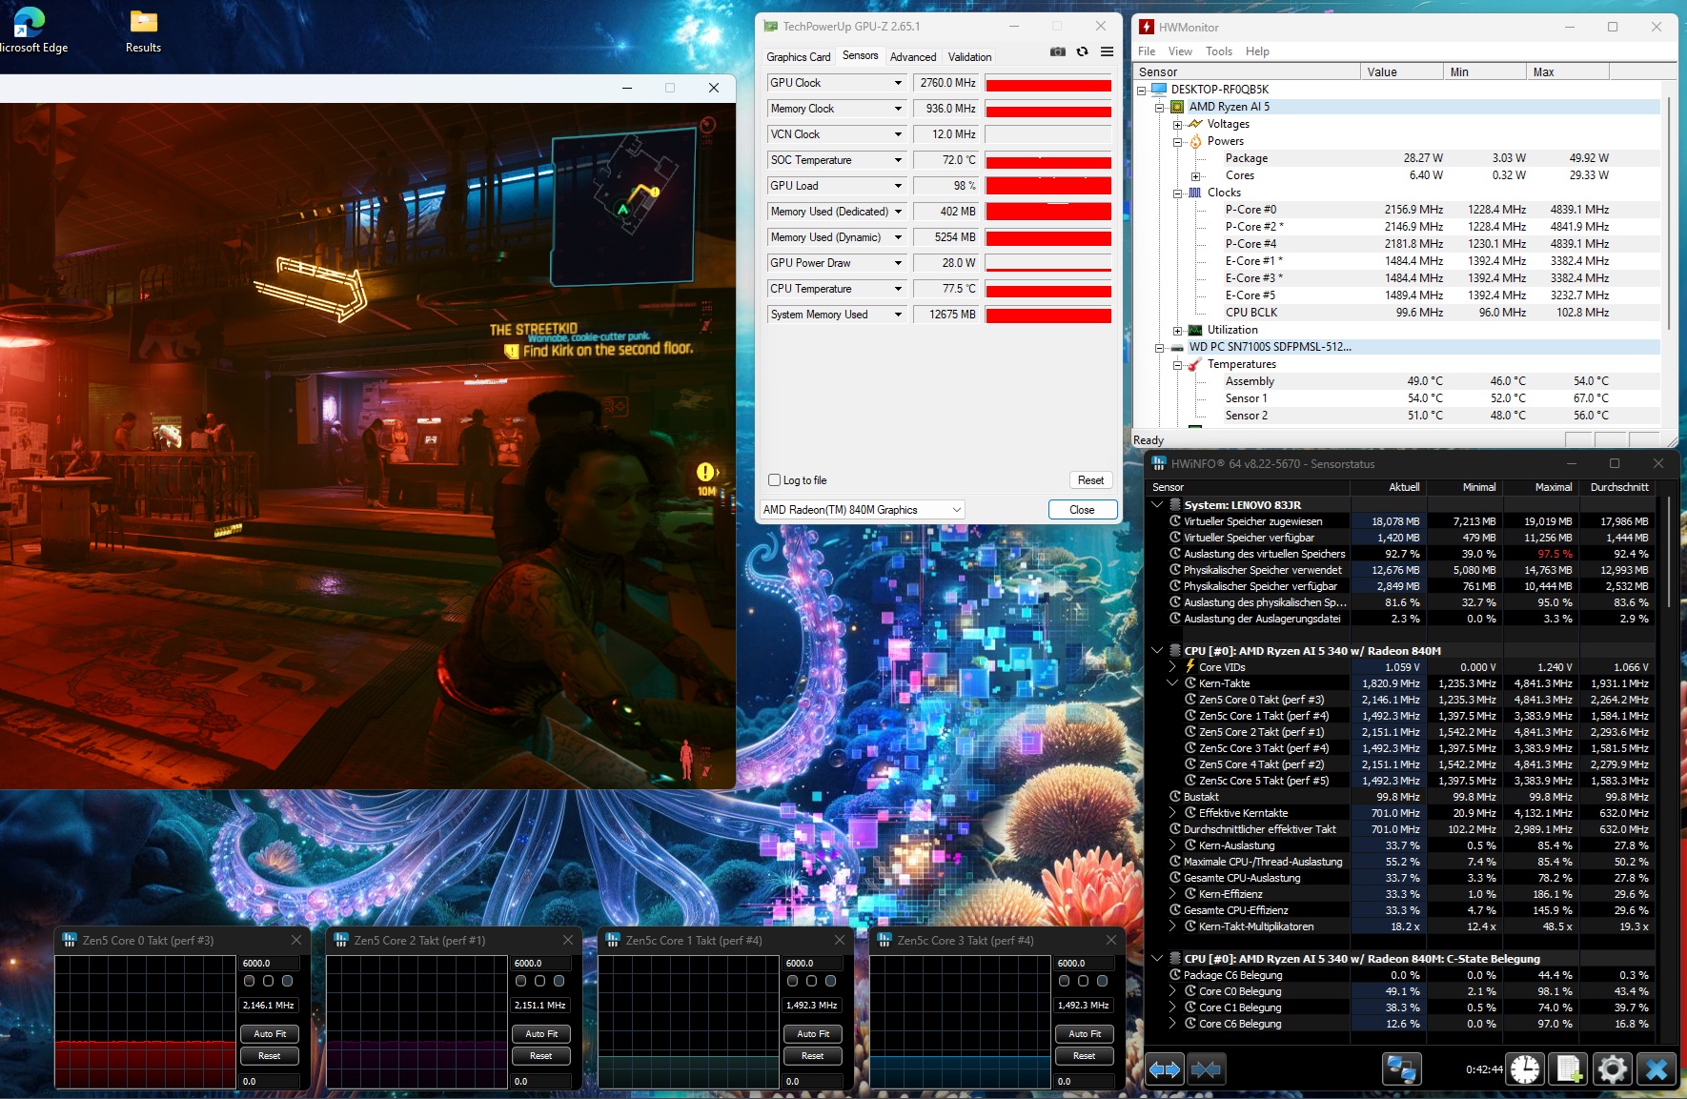The width and height of the screenshot is (1687, 1099).
Task: Open the Tools menu in HWMonitor
Action: (x=1218, y=51)
